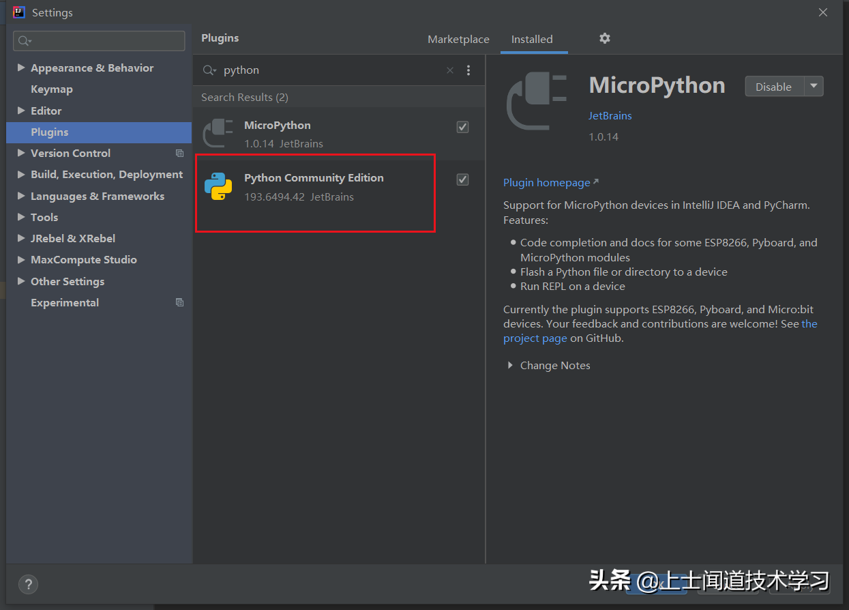This screenshot has width=849, height=610.
Task: Switch to the Installed tab
Action: pos(532,39)
